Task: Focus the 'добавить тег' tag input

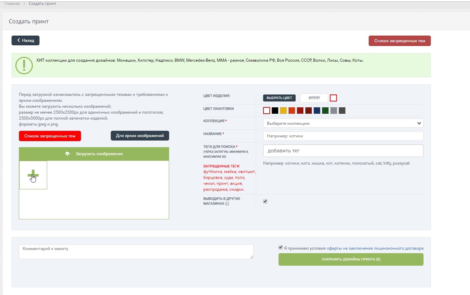Action: 343,151
